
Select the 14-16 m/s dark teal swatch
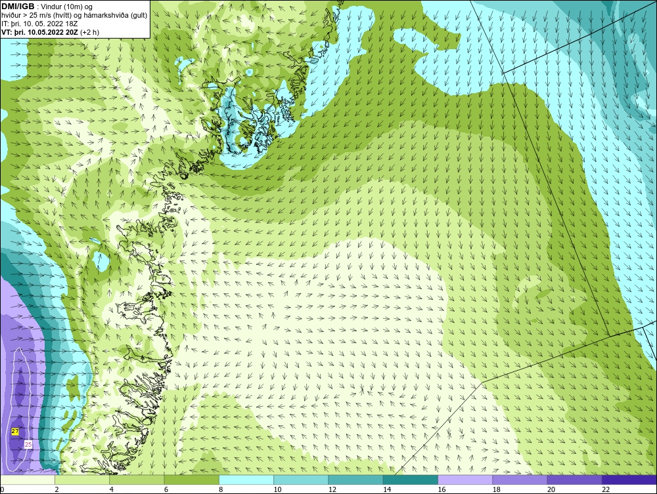click(410, 480)
